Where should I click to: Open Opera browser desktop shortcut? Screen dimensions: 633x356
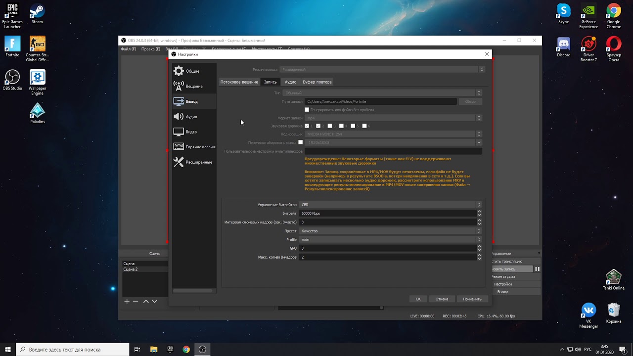pos(614,49)
